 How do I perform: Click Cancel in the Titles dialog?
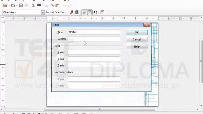(x=137, y=40)
